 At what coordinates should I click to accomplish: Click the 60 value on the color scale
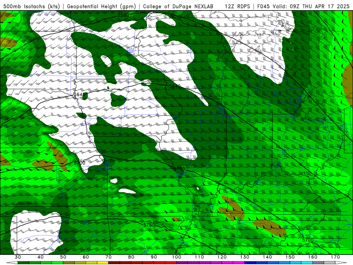(86, 257)
